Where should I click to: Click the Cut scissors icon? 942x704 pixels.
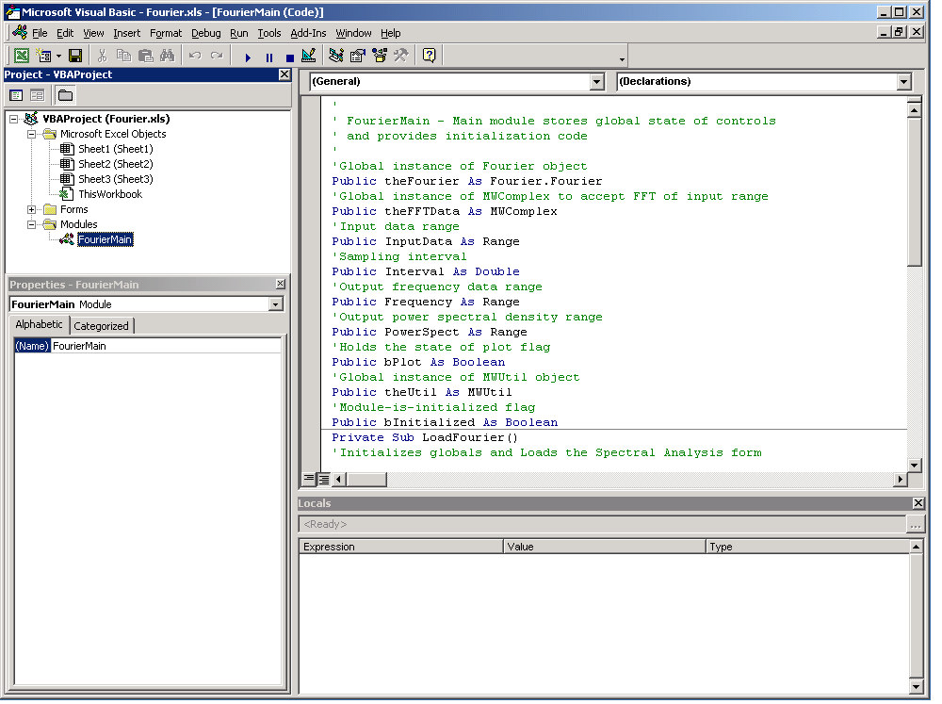point(102,56)
